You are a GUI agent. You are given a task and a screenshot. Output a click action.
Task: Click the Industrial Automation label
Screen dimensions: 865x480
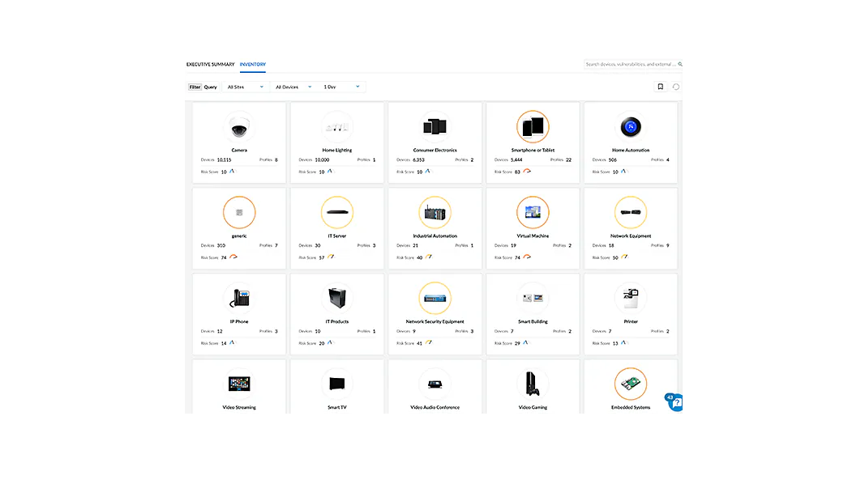point(435,236)
